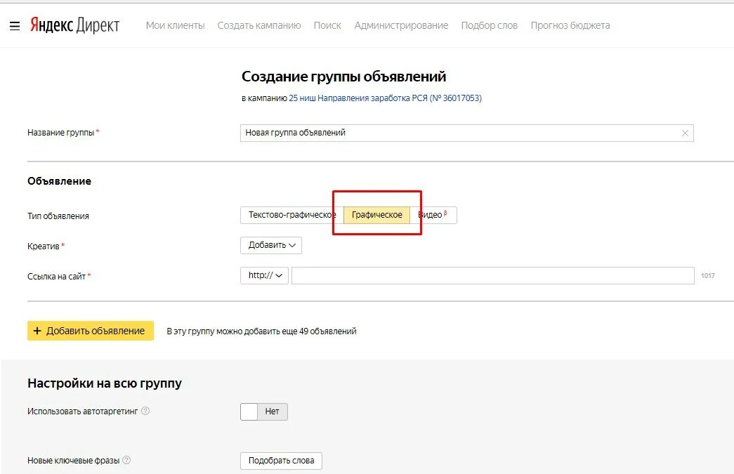The width and height of the screenshot is (734, 474).
Task: Click the plus icon on Добавить объявление
Action: tap(37, 330)
